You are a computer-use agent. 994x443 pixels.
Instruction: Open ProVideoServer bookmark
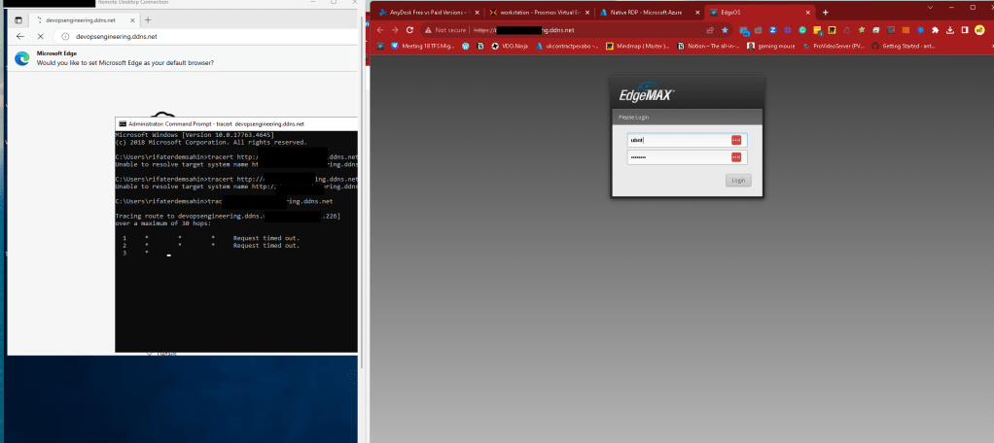click(x=833, y=46)
